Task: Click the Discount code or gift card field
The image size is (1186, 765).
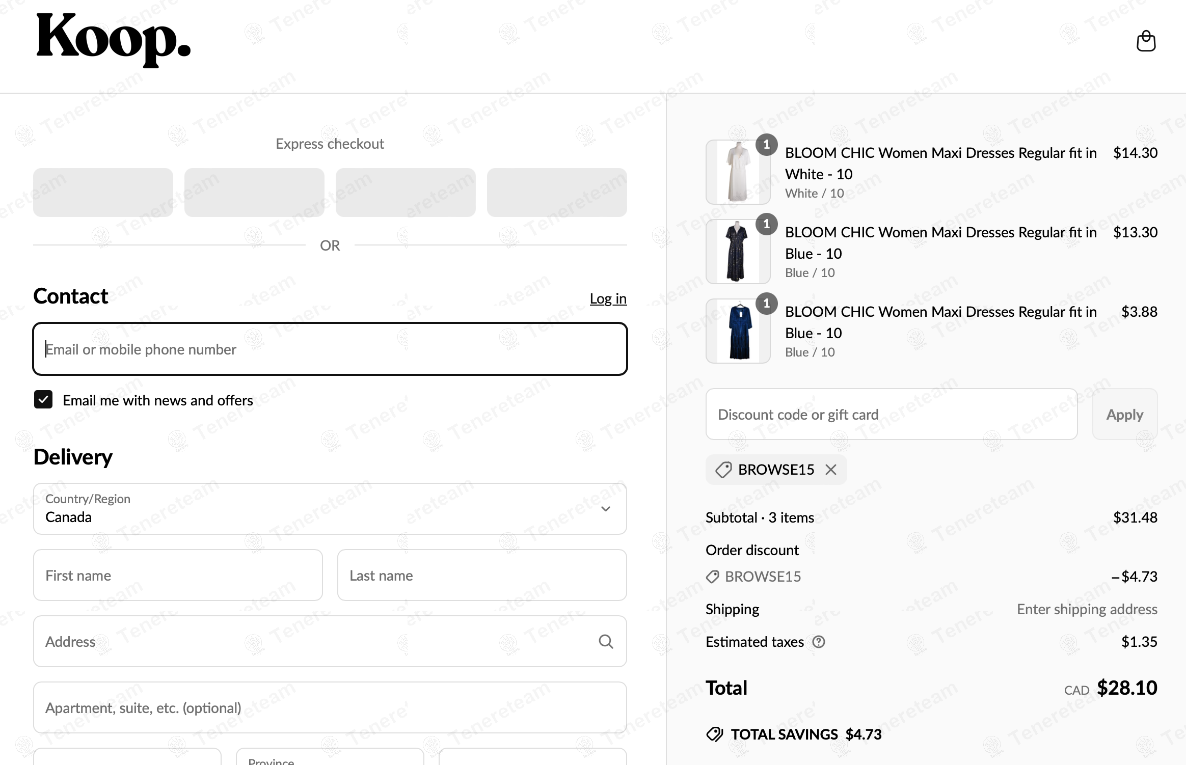Action: point(892,414)
